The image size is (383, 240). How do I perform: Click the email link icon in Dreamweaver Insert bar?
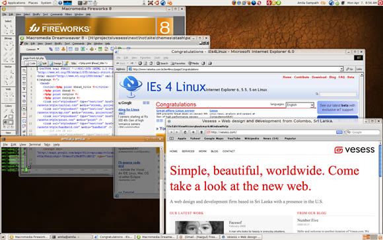(x=57, y=49)
